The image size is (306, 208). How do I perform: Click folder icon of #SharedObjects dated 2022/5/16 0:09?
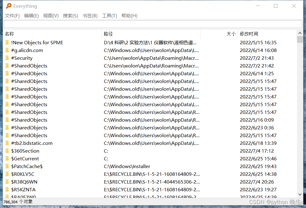(7, 120)
